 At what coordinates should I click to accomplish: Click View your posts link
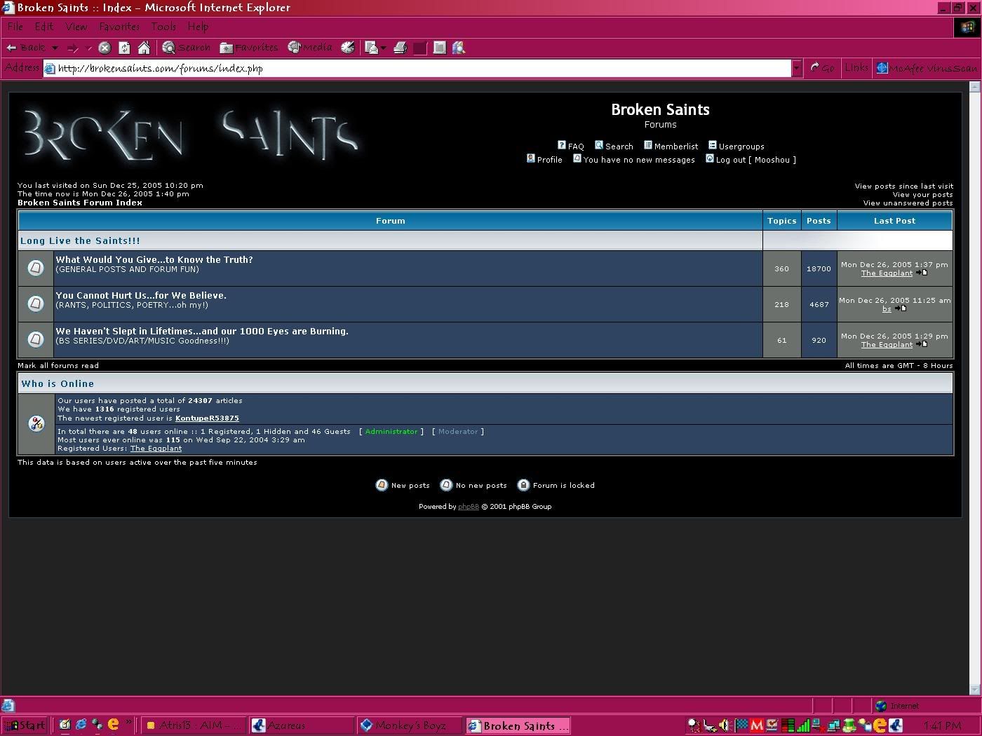click(x=922, y=194)
